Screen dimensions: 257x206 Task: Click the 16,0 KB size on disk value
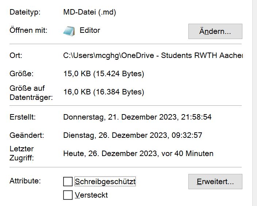click(x=104, y=92)
